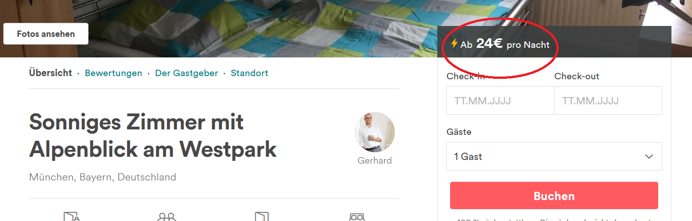Click the red Buchen button
The image size is (692, 221).
click(x=554, y=196)
